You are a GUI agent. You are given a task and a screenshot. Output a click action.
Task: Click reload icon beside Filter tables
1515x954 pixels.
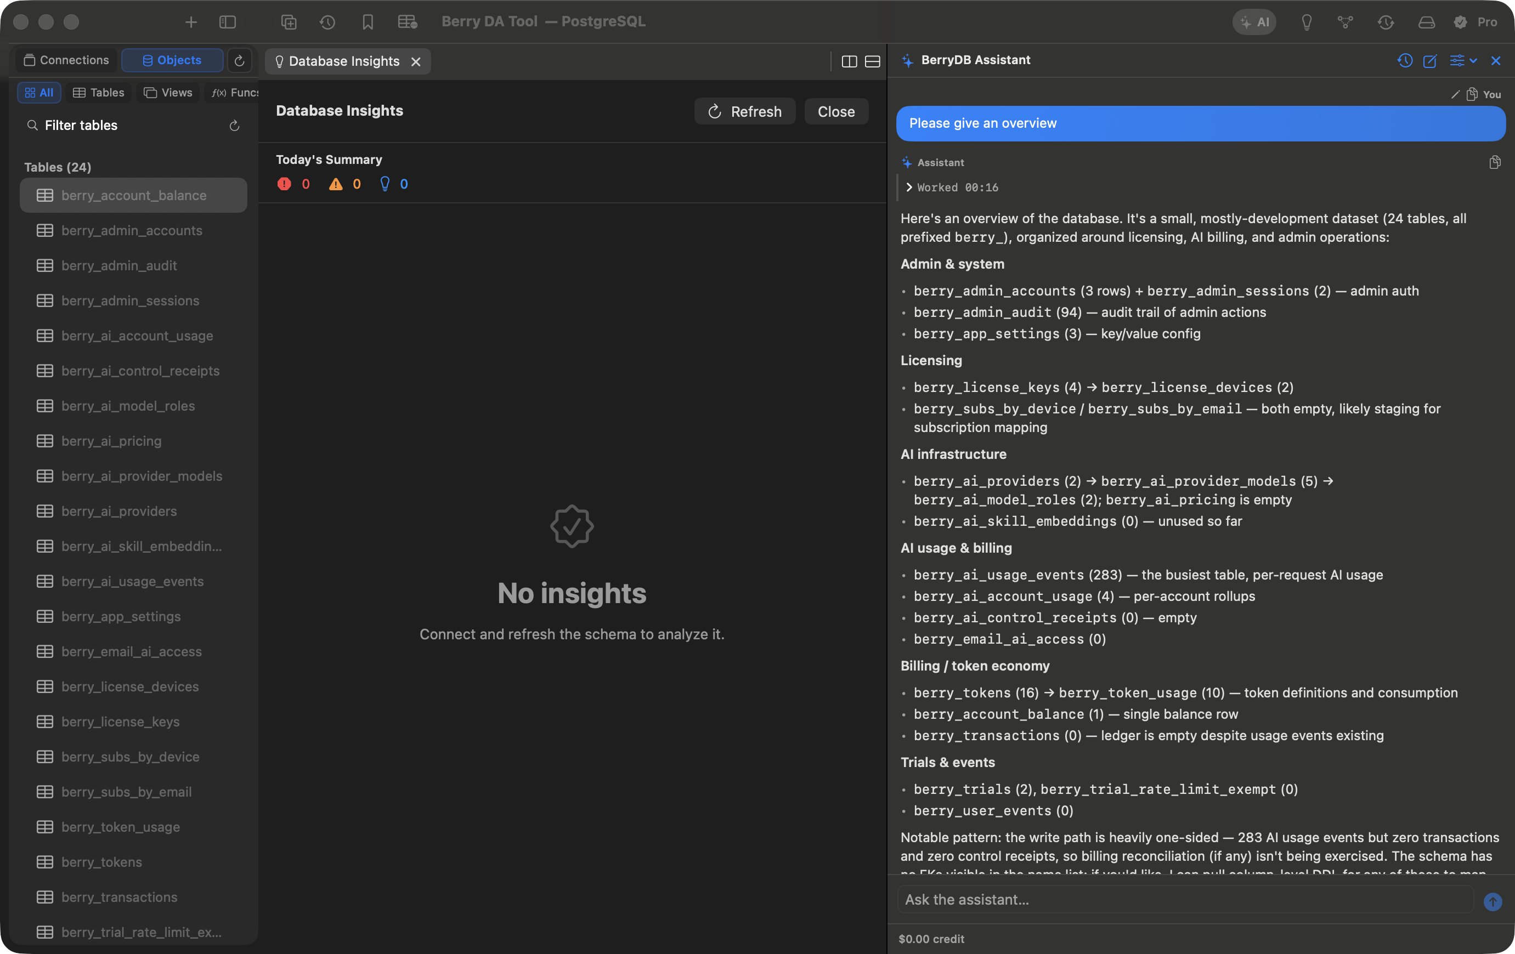pyautogui.click(x=234, y=126)
